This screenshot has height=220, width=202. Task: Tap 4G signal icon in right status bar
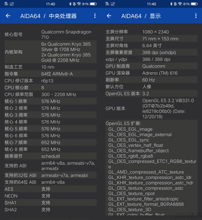[107, 4]
